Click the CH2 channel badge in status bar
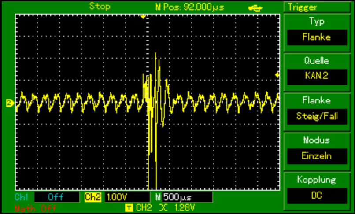 click(90, 197)
